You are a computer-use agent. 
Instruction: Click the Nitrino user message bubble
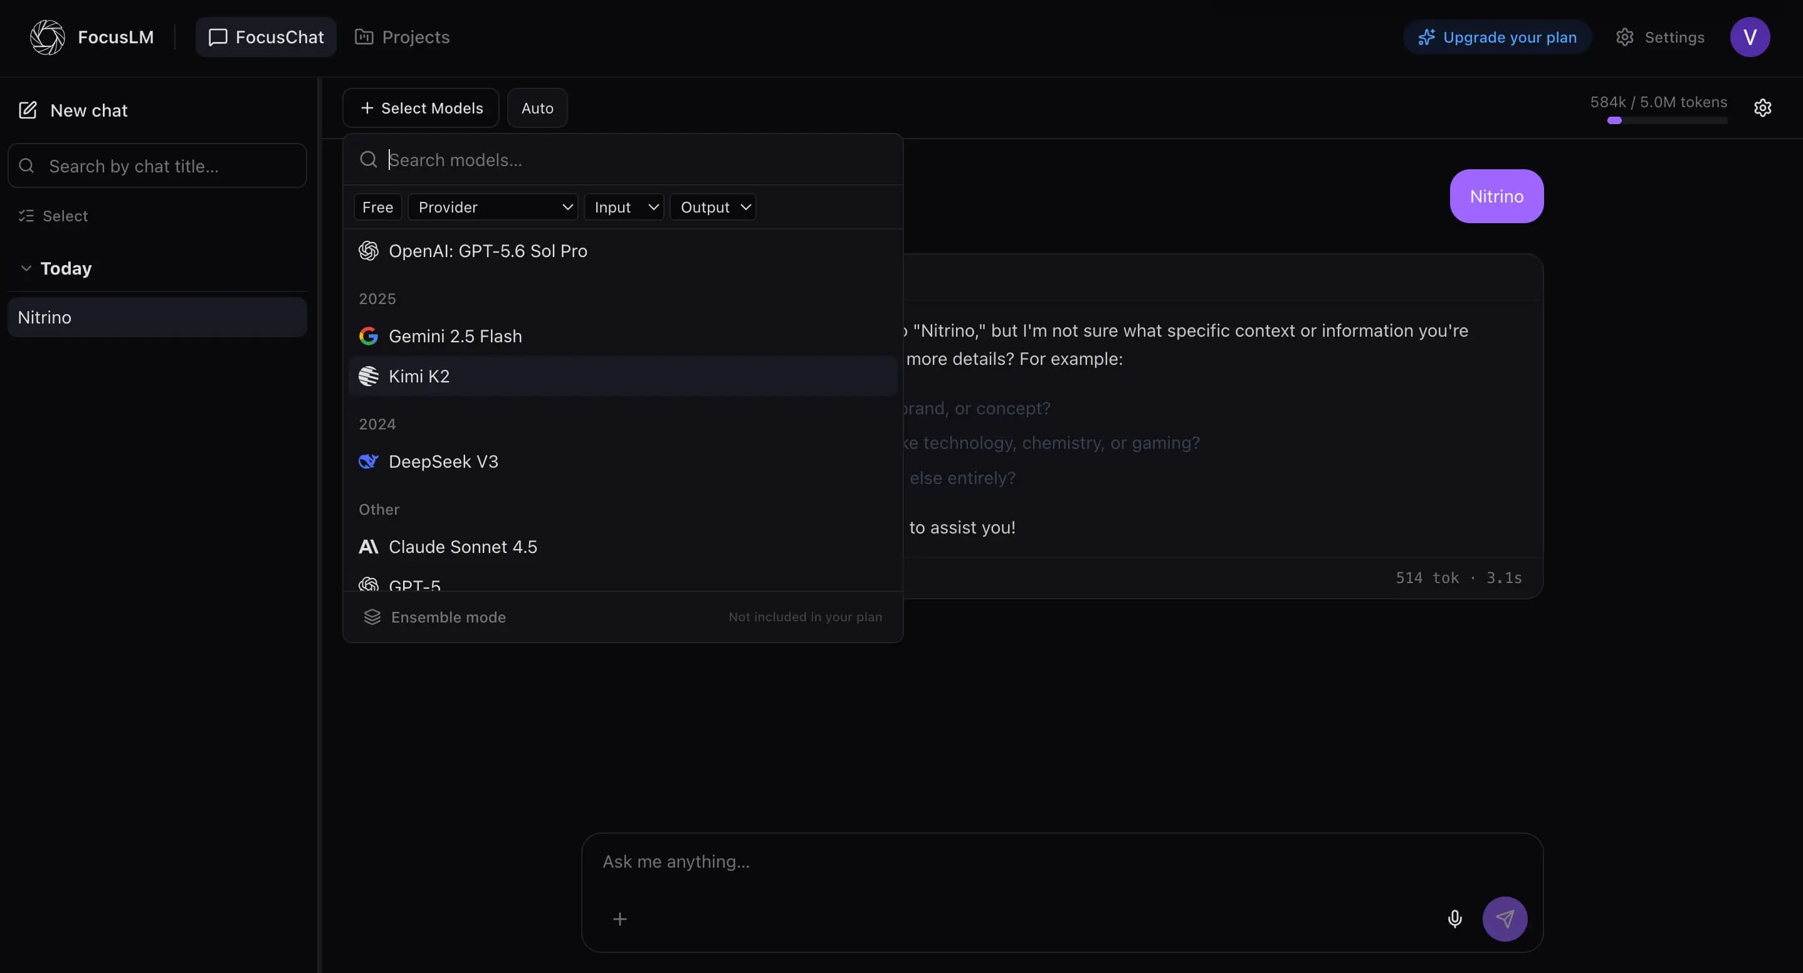[x=1496, y=196]
